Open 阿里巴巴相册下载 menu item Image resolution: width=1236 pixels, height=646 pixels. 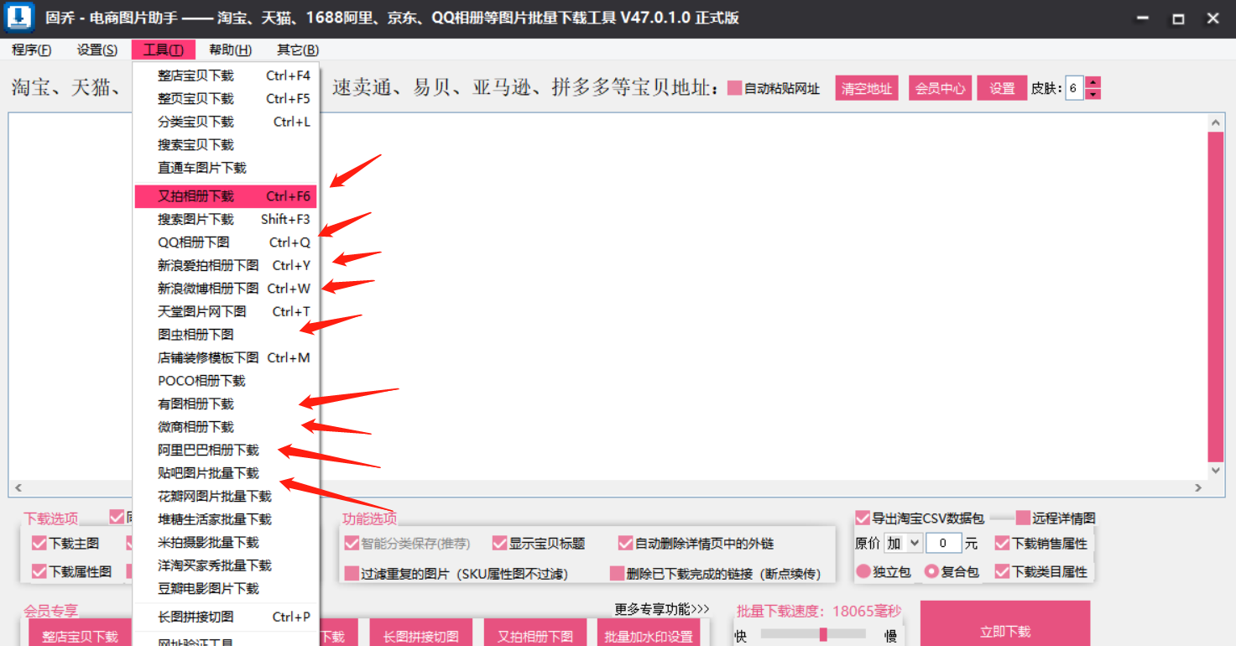coord(225,450)
